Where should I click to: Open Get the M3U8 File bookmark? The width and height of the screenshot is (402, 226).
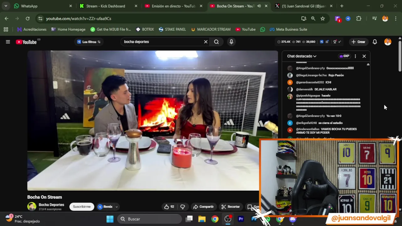111,29
